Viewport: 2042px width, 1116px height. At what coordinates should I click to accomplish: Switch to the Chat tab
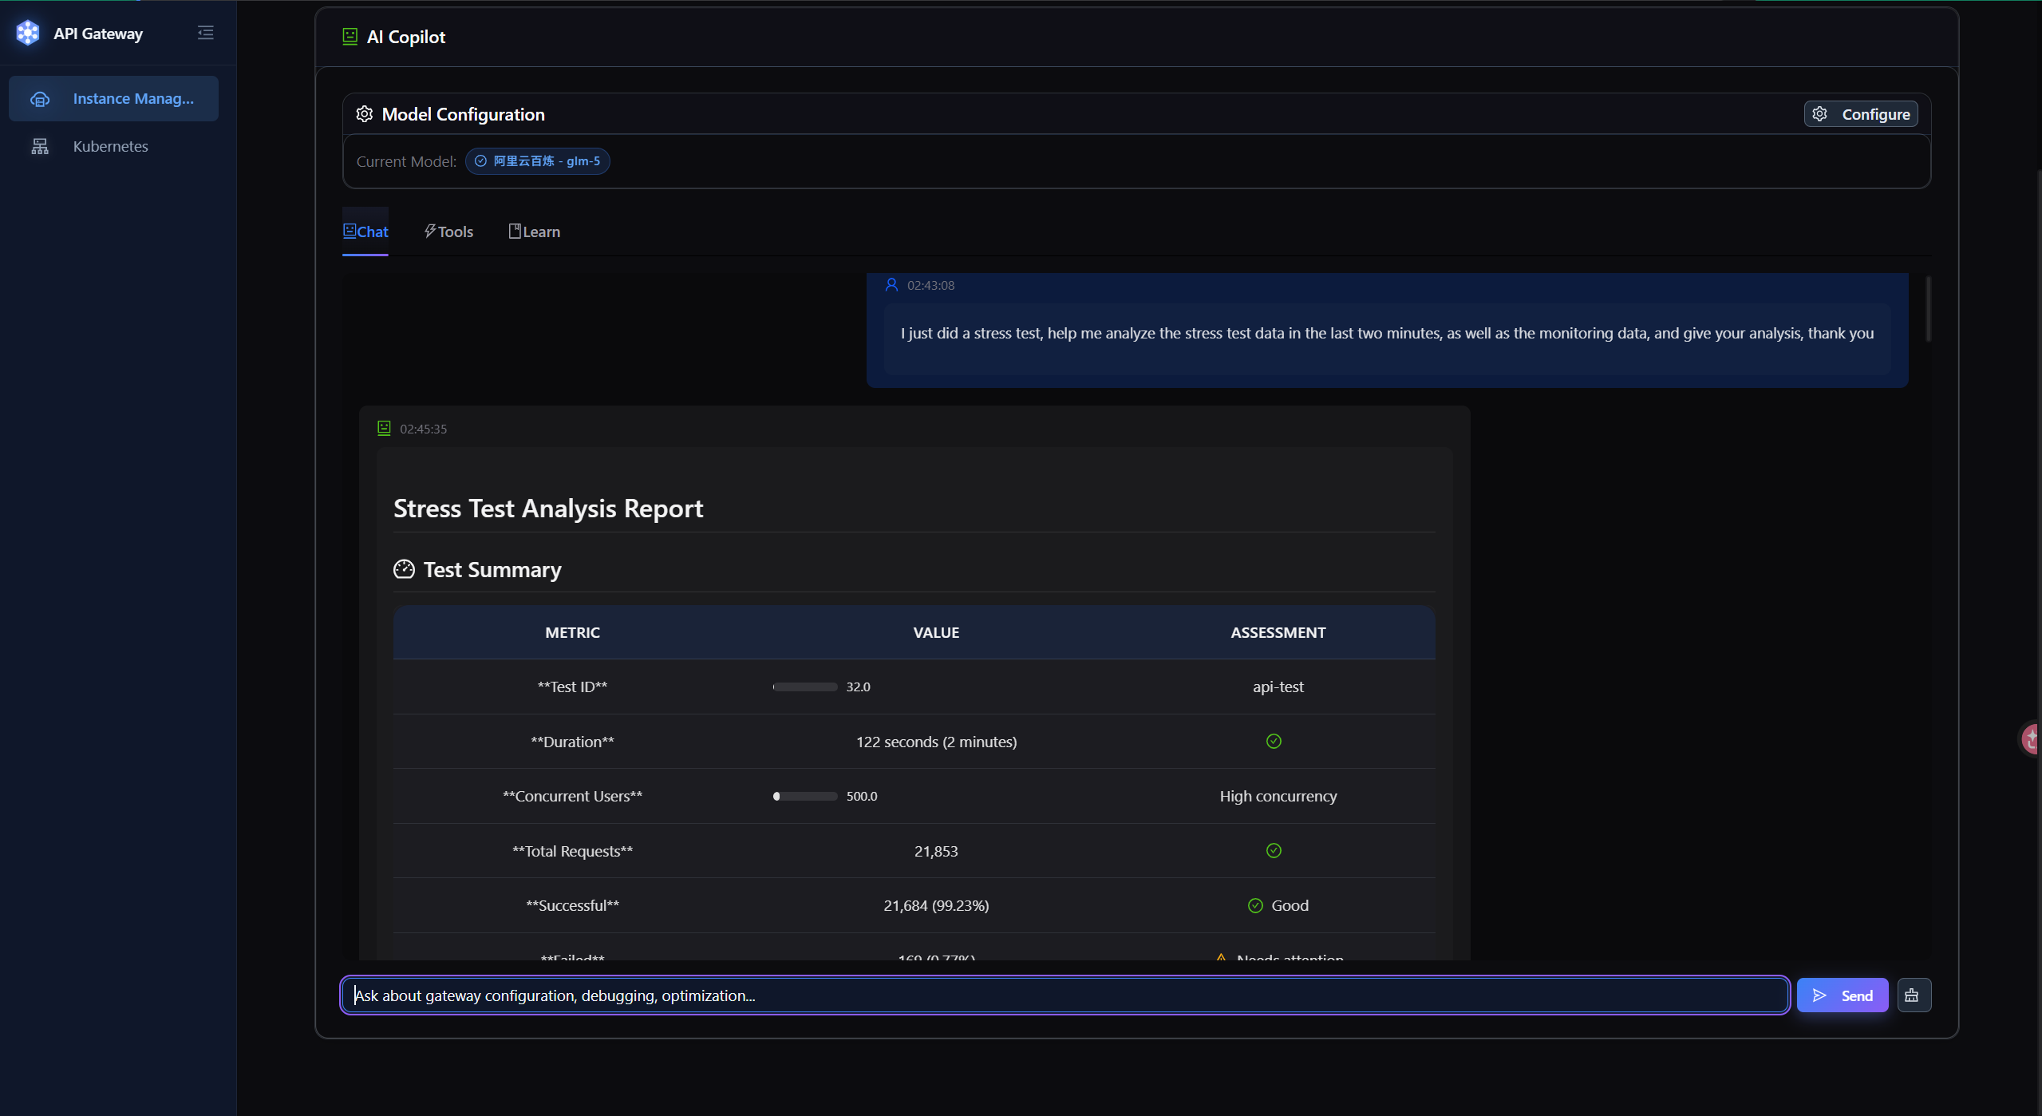click(365, 232)
